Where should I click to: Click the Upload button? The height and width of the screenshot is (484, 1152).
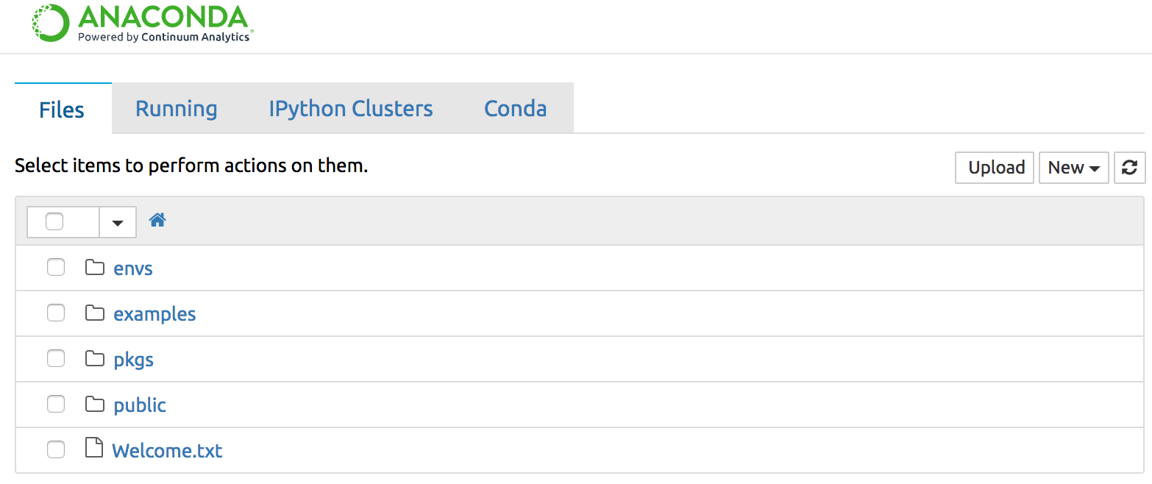[x=996, y=168]
